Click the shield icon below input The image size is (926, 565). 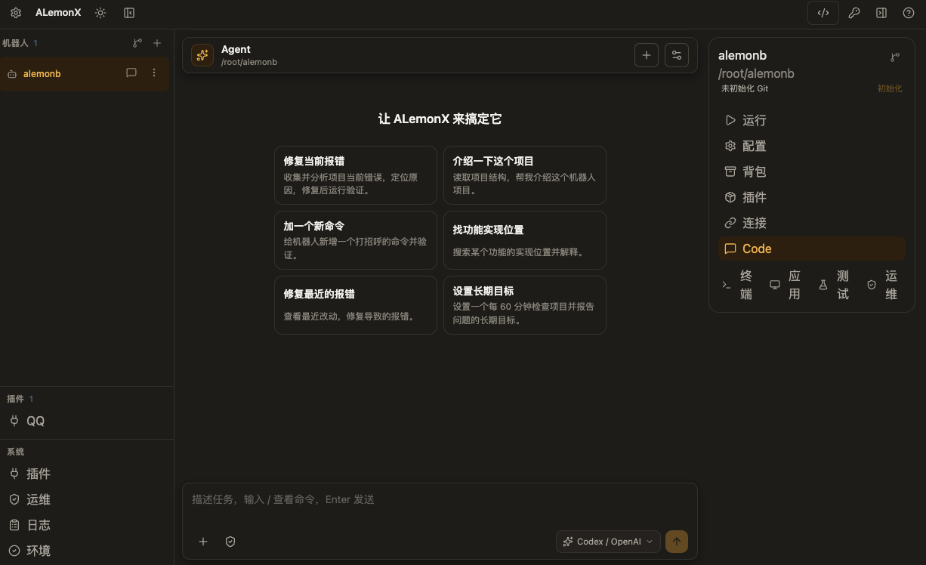coord(230,542)
